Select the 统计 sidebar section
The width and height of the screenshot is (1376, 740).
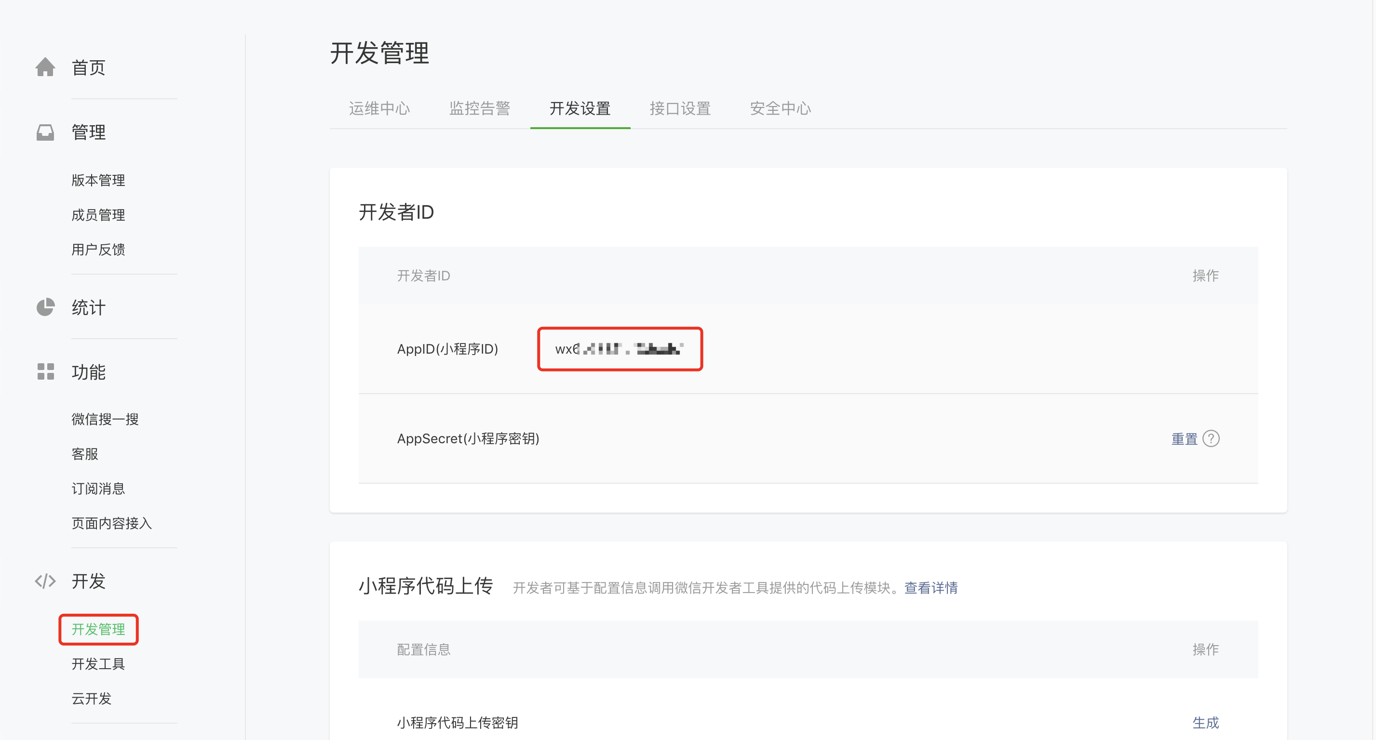(x=89, y=307)
